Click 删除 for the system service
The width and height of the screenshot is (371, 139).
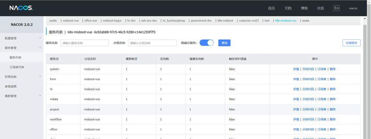click(333, 69)
